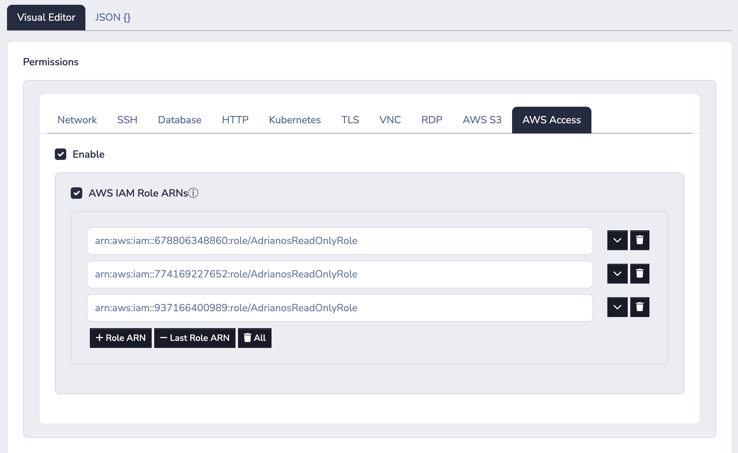Switch to the RDP permissions tab
This screenshot has height=453, width=738.
tap(431, 120)
